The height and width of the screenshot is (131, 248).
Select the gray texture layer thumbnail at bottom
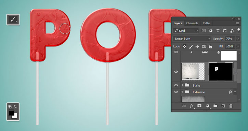click(x=193, y=99)
